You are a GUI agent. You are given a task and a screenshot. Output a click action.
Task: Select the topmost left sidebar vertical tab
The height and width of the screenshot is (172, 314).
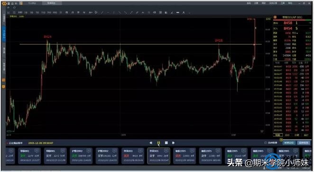[4, 18]
